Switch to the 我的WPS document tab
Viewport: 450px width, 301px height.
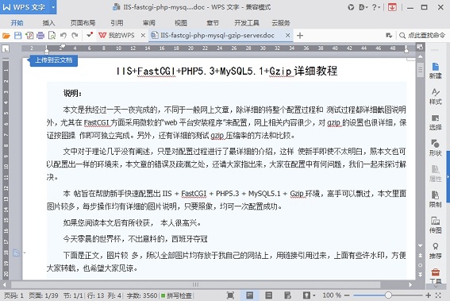coord(117,35)
